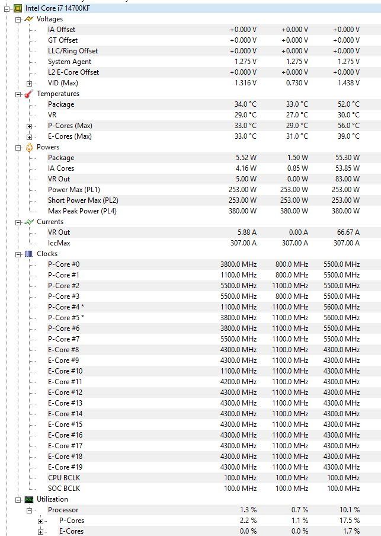
Task: Click the Powers flame icon
Action: (29, 147)
